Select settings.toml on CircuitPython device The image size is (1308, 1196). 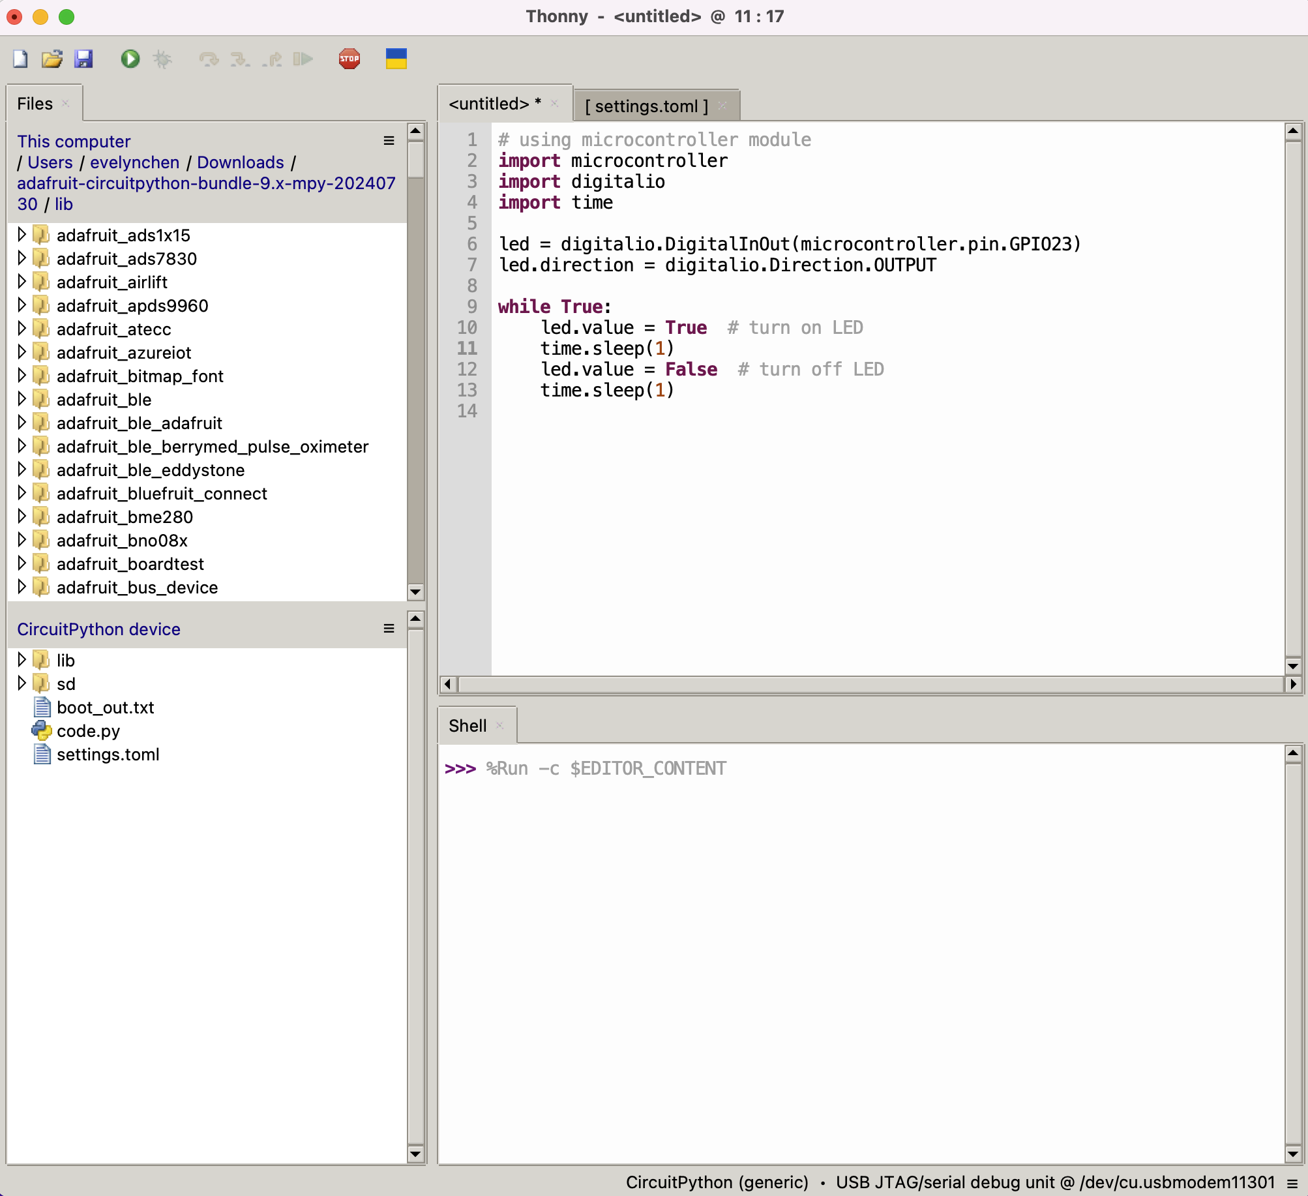(x=108, y=755)
